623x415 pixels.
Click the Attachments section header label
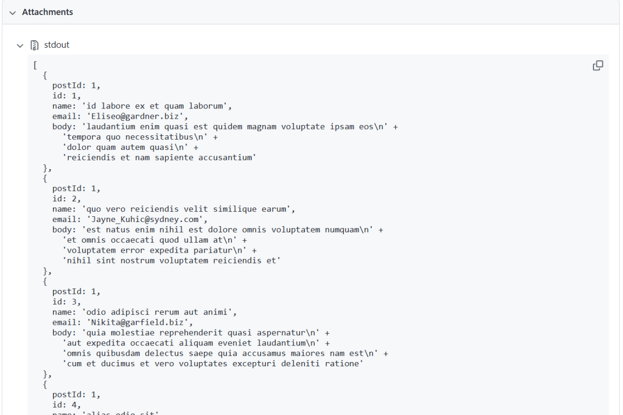point(47,12)
